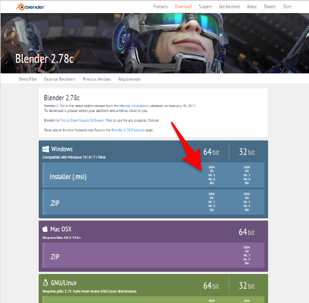This screenshot has height=303, width=309.
Task: Download Mac OSX ZIP from RU mirror
Action: [247, 263]
